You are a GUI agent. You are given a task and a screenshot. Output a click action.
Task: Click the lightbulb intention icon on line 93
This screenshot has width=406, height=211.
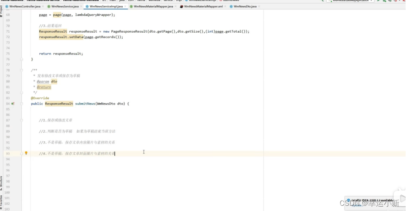coord(26,153)
